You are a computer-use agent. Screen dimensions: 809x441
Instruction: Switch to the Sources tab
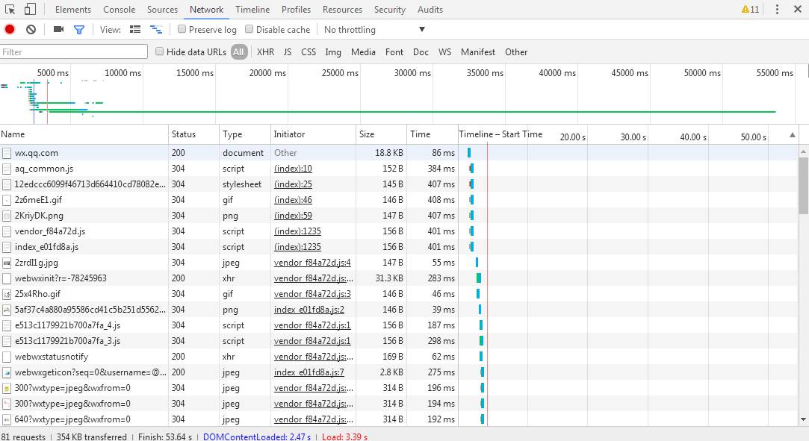point(162,10)
